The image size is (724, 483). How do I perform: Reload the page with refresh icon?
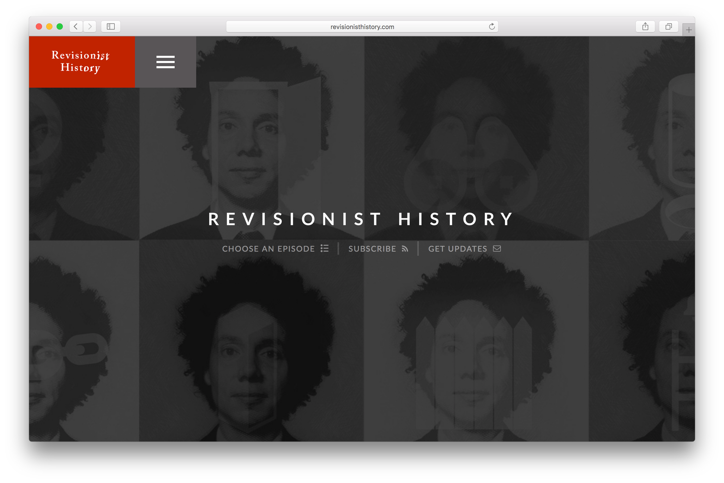click(492, 27)
